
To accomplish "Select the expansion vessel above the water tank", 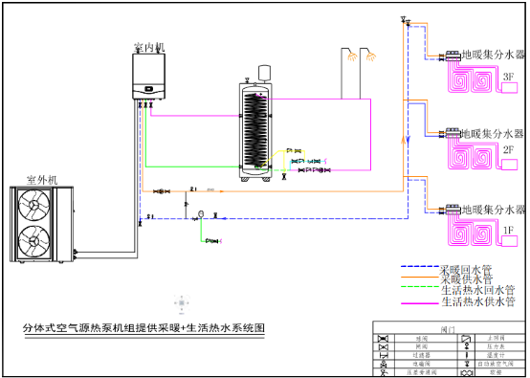I will pyautogui.click(x=264, y=73).
